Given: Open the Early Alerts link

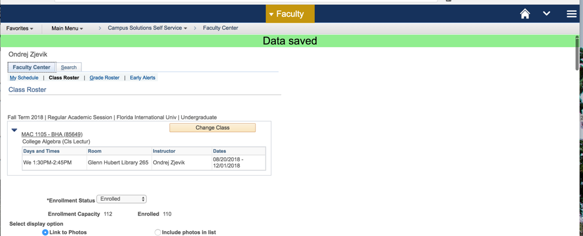Looking at the screenshot, I should tap(143, 78).
